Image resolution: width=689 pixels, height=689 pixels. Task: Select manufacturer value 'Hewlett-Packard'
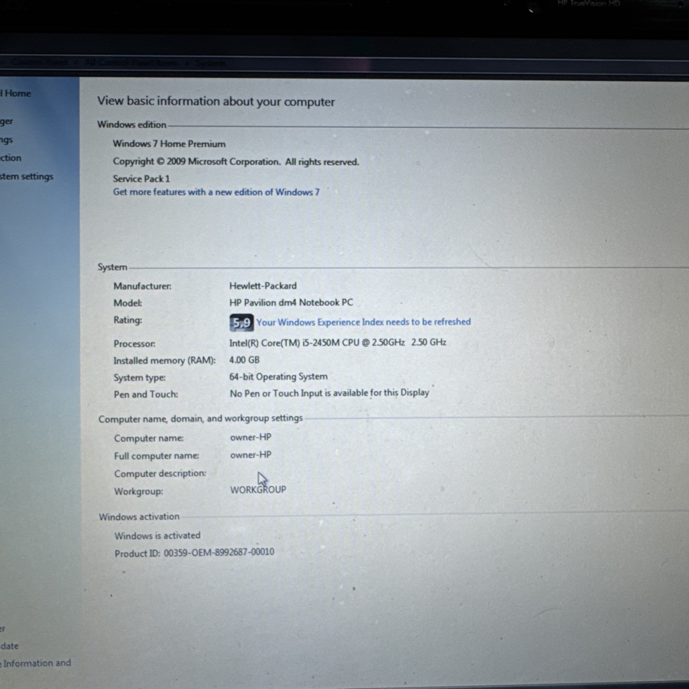pos(263,286)
